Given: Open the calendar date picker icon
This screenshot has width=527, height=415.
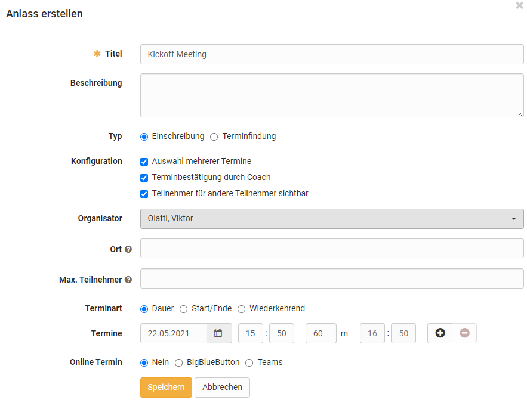Looking at the screenshot, I should coord(218,333).
